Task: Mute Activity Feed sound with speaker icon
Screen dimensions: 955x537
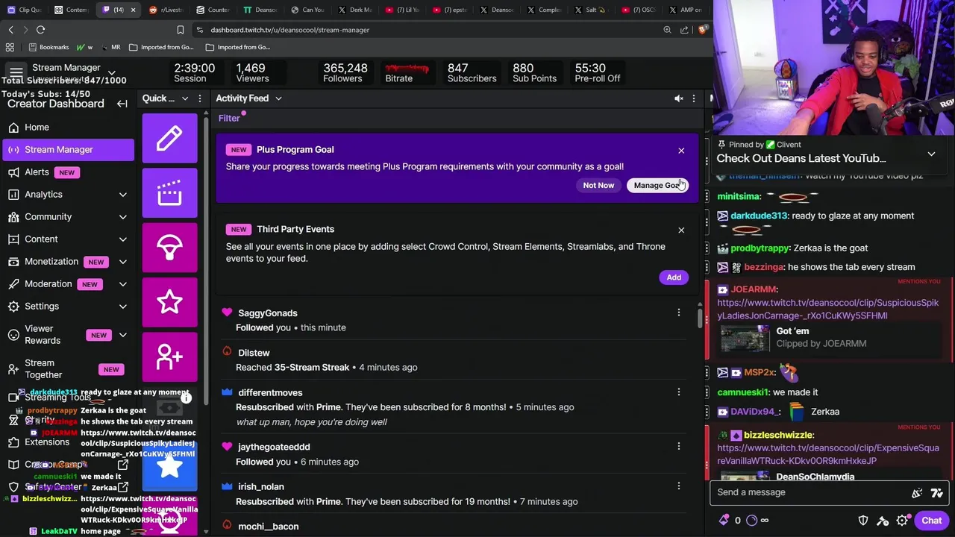Action: 678,98
